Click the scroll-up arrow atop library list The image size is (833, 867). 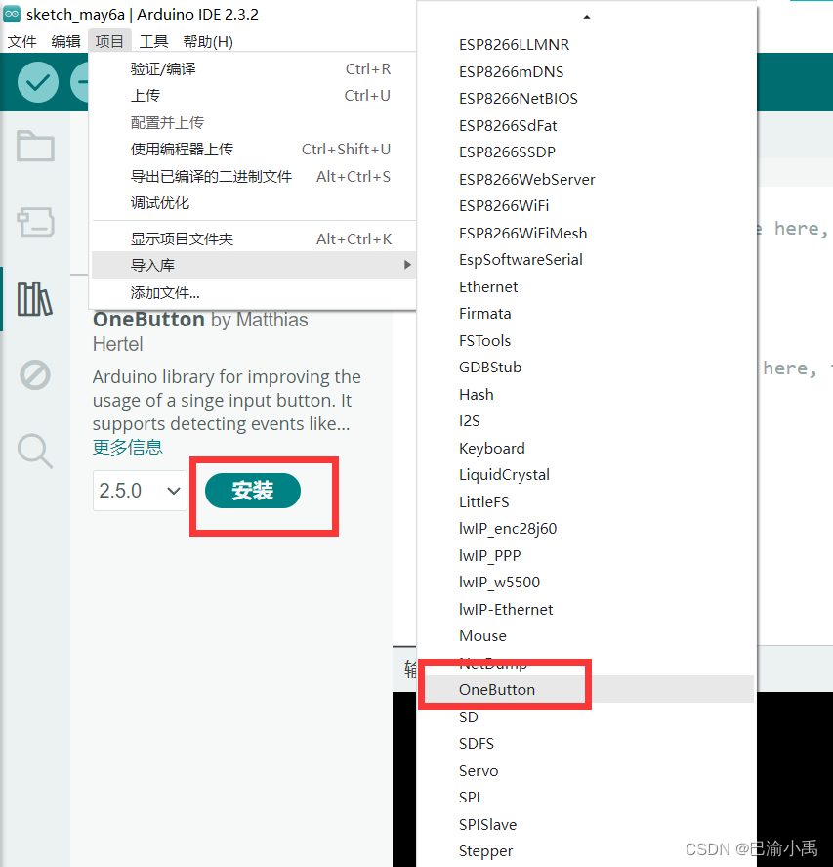click(587, 18)
